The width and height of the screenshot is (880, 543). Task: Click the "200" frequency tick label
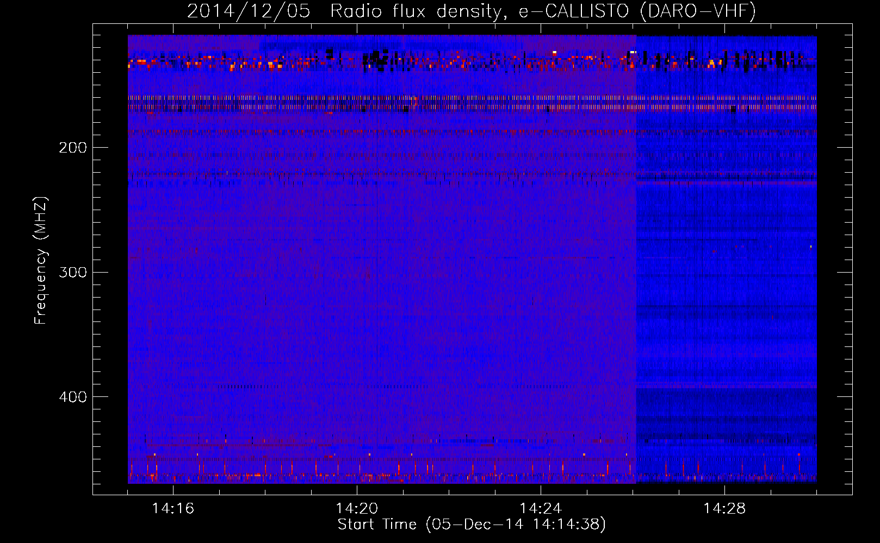point(72,148)
